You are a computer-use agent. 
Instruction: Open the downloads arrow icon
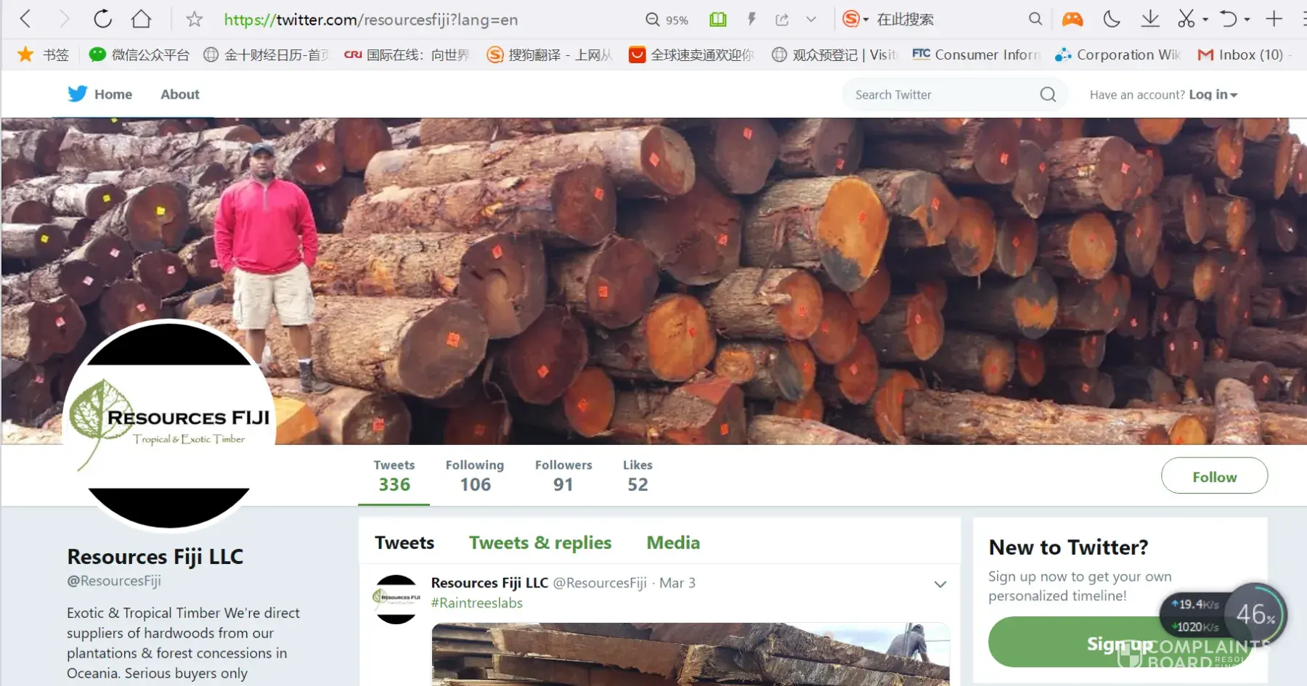pos(1150,20)
